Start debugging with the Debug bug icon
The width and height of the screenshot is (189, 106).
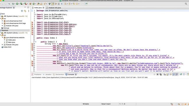13,4
